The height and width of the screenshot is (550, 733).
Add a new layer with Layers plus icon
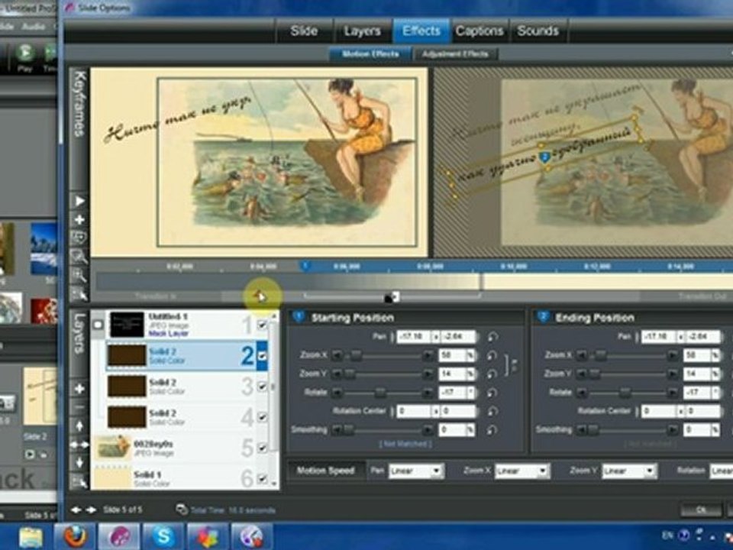79,389
